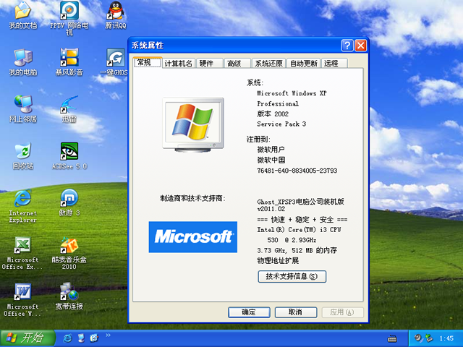This screenshot has width=463, height=347.
Task: Switch to the 硬件 tab
Action: (209, 63)
